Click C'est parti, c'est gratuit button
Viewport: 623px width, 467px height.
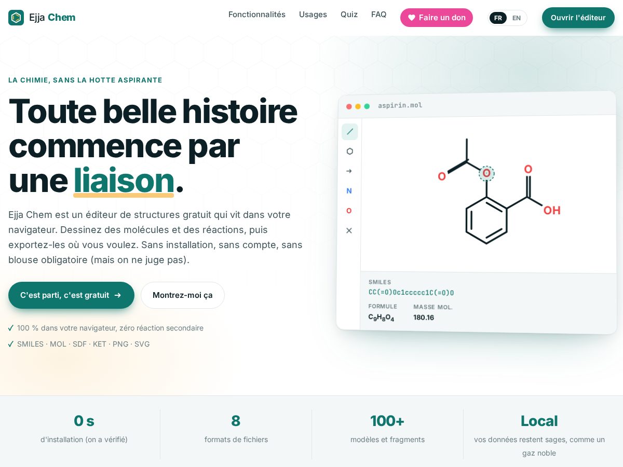click(x=71, y=295)
